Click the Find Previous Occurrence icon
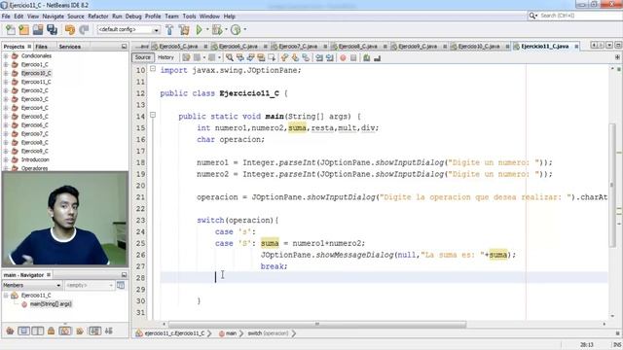The image size is (623, 350). (240, 58)
